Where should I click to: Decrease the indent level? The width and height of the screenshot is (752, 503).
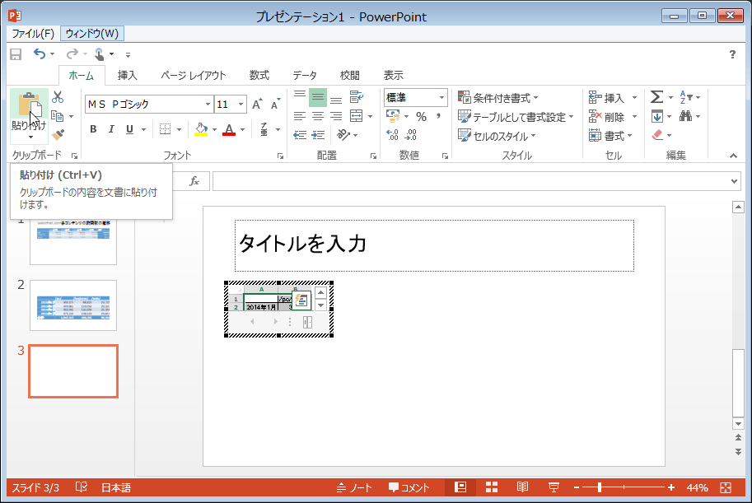click(x=300, y=135)
